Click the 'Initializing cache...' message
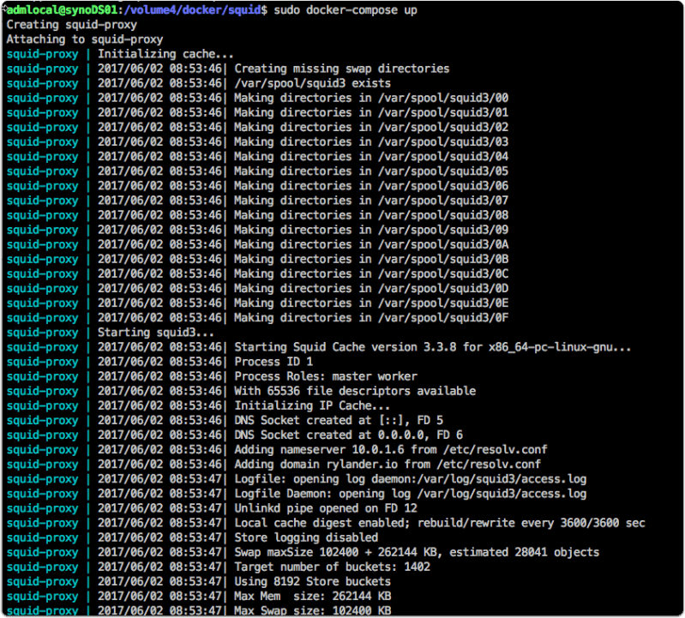The height and width of the screenshot is (618, 685). pos(165,54)
